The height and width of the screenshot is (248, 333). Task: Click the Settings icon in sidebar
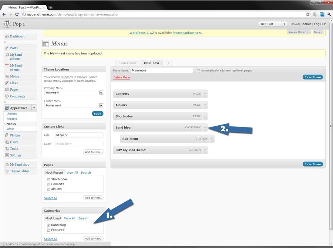[7, 155]
